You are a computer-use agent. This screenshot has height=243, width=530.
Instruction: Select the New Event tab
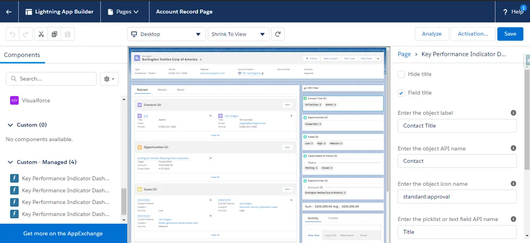click(347, 236)
